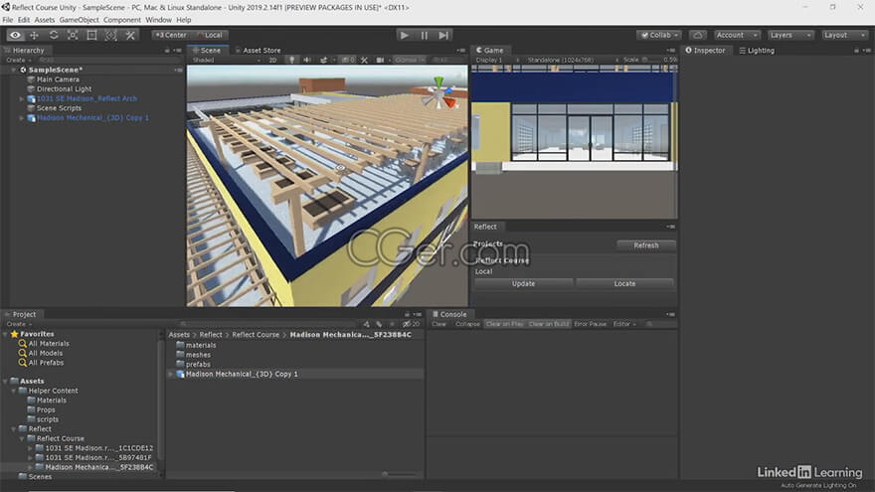
Task: Select the Hand (view) tool
Action: (x=15, y=35)
